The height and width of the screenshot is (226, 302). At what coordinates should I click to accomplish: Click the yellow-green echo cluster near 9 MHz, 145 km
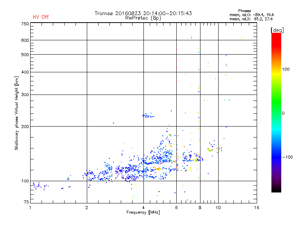tap(210, 150)
